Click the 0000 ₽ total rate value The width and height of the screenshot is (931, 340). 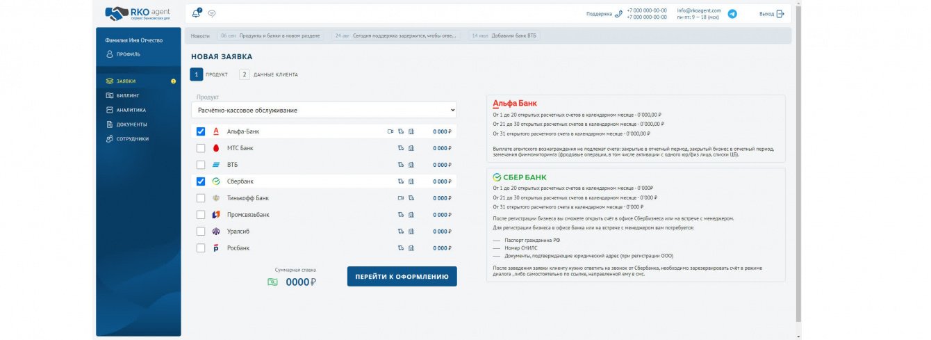(x=301, y=282)
